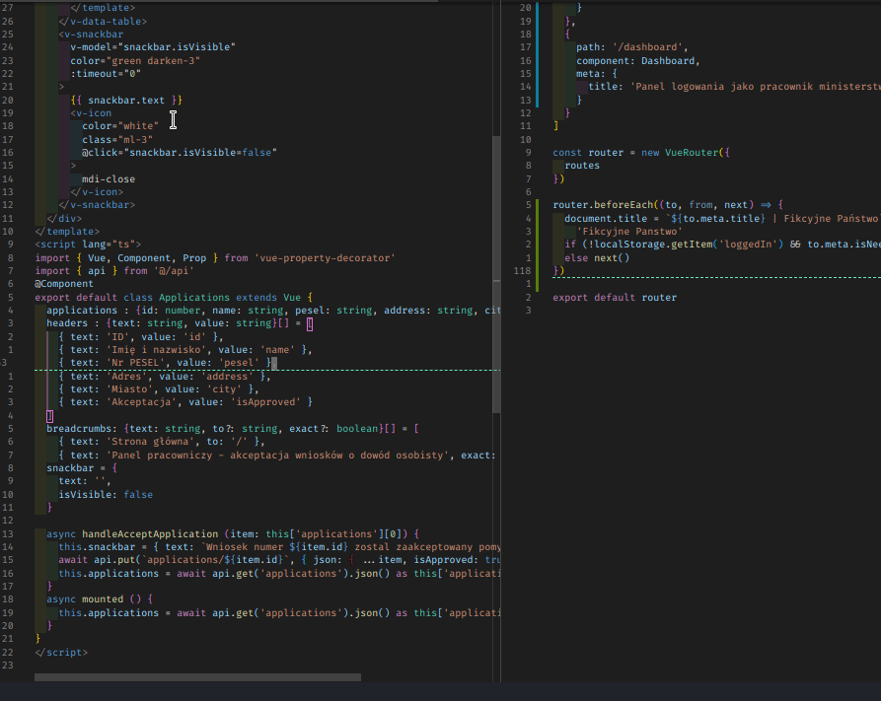881x701 pixels.
Task: Click the 'Strona główna' string
Action: click(150, 442)
